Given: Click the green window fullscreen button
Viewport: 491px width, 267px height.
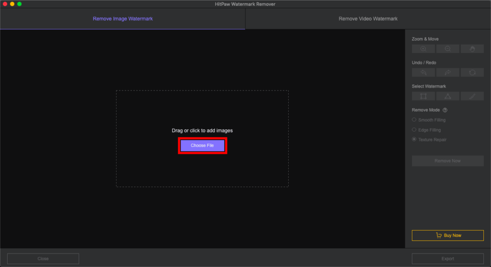Looking at the screenshot, I should (x=19, y=4).
